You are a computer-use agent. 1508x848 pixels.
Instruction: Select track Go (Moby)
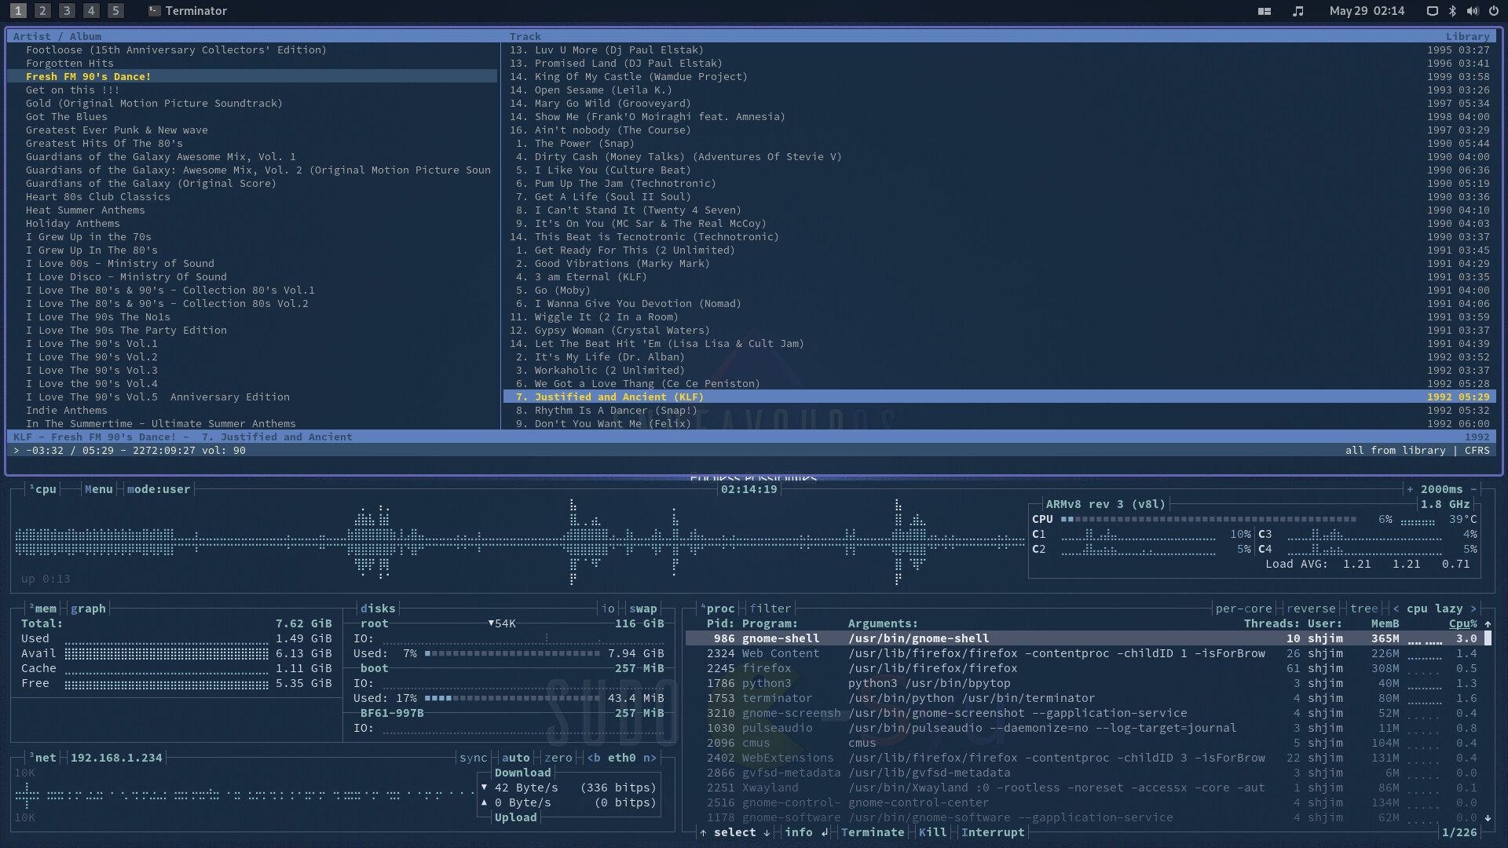pos(999,290)
